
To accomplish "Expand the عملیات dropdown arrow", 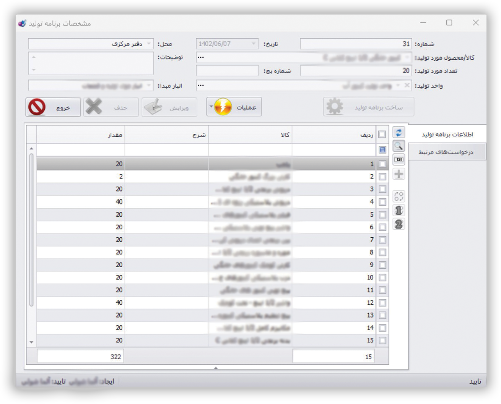I will tap(211, 107).
